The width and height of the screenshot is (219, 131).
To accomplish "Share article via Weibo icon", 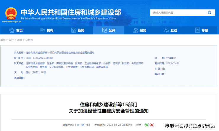I will [x=152, y=125].
